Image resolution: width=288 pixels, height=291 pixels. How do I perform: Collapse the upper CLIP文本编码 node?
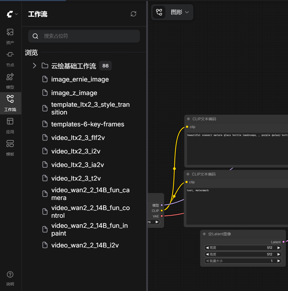coord(188,119)
